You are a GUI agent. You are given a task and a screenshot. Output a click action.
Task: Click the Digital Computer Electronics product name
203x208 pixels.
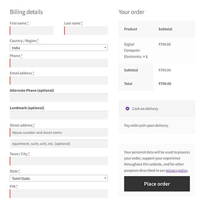click(x=133, y=51)
